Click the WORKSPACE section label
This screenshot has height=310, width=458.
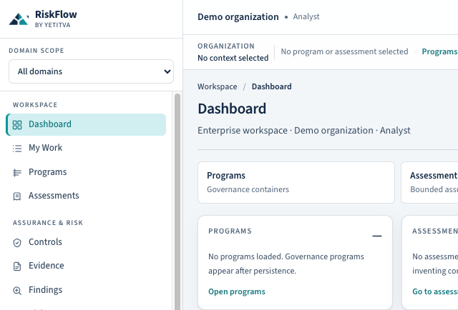pos(35,105)
